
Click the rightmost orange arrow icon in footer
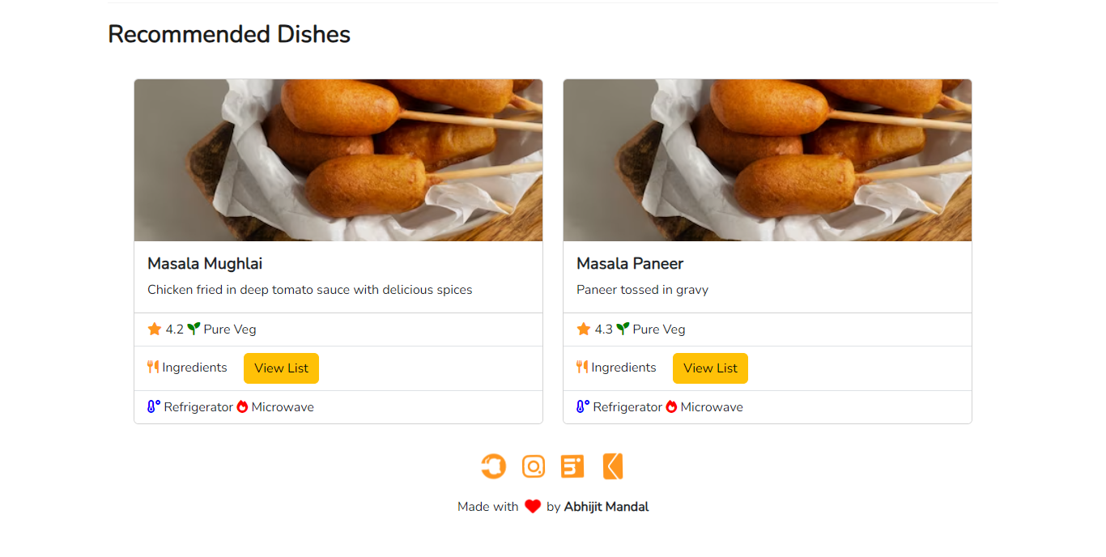612,466
